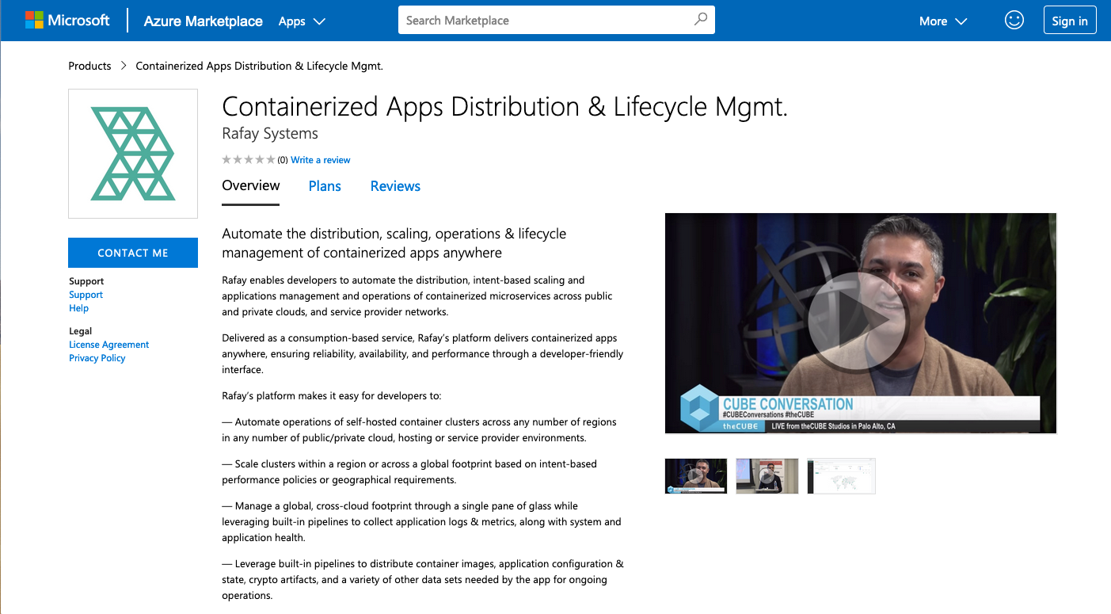Click the Rafay Systems product logo
1111x614 pixels.
click(x=133, y=154)
